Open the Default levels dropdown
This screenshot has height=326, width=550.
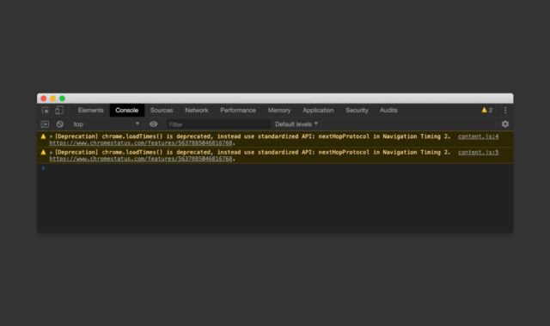(x=296, y=124)
